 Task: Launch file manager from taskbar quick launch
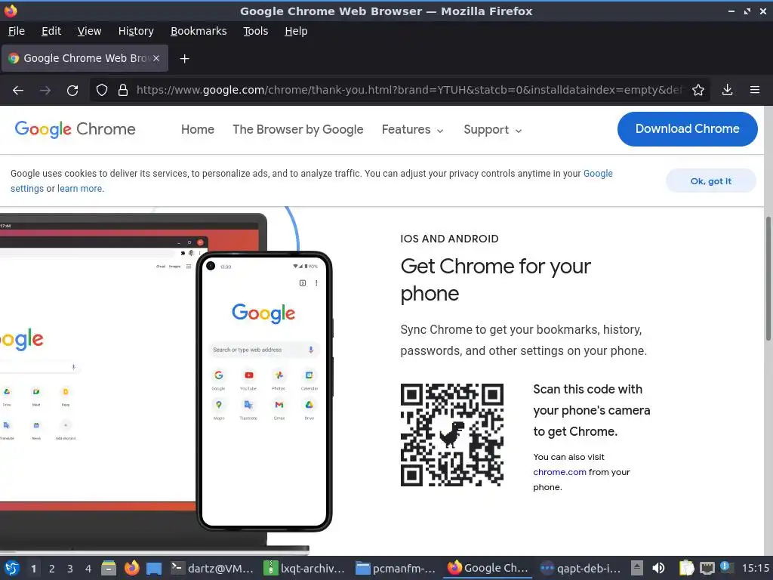(109, 568)
